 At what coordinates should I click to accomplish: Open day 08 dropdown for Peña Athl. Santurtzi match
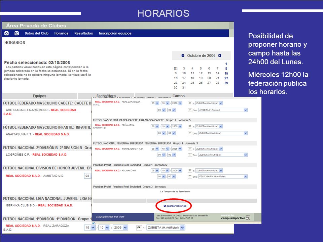[155, 126]
